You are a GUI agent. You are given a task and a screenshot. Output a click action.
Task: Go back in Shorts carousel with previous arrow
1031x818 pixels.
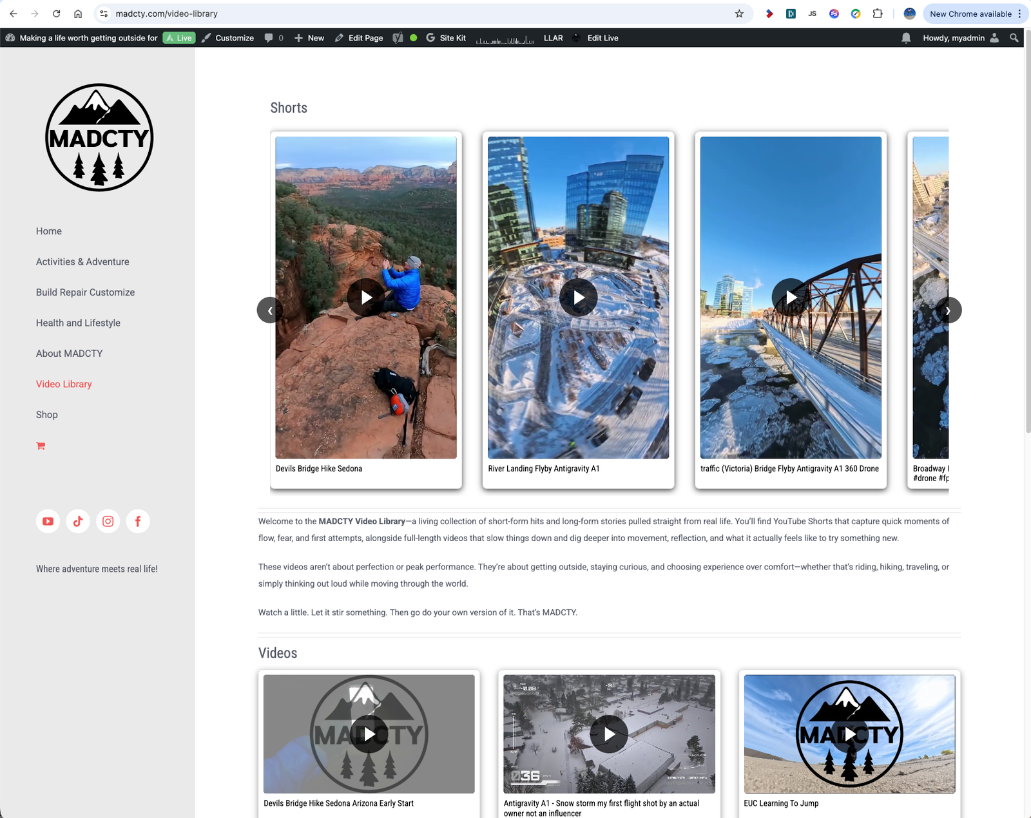coord(270,310)
